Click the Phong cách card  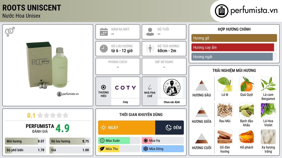point(118,66)
